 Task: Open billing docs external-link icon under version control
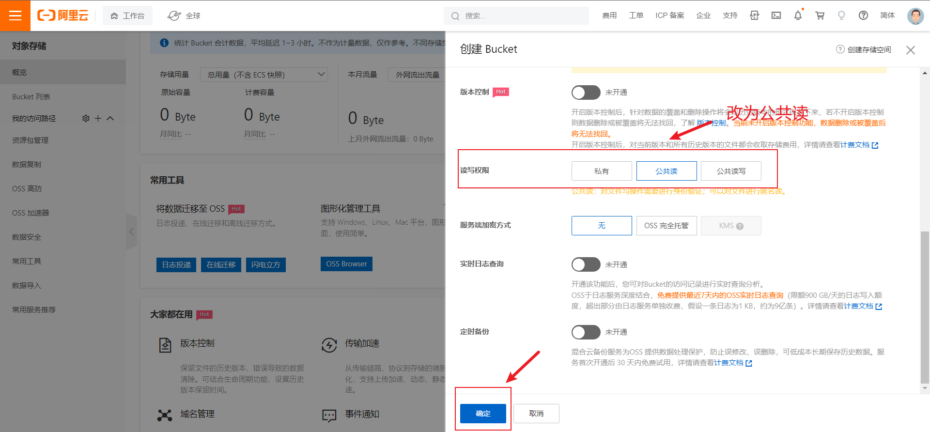coord(875,145)
